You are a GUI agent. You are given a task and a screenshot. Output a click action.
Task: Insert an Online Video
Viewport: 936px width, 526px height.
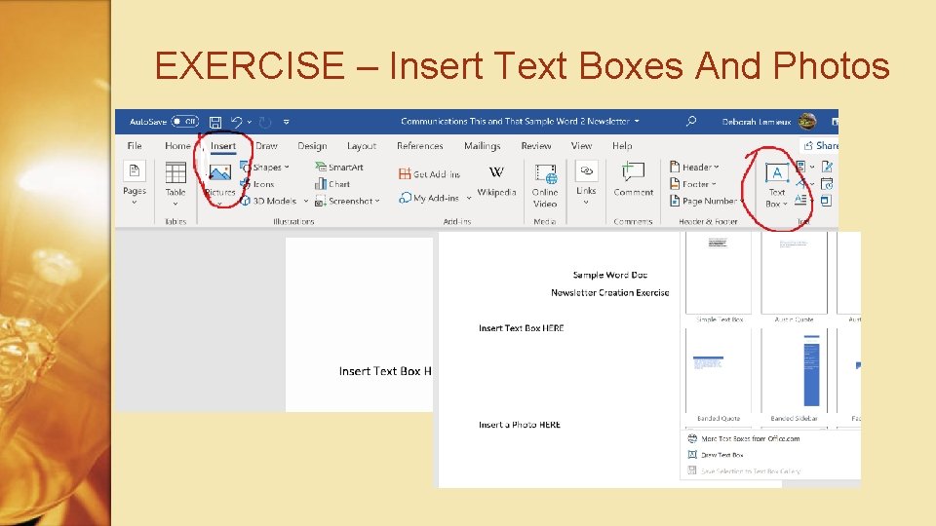[x=545, y=185]
